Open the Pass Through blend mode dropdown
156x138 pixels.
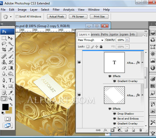[91, 40]
